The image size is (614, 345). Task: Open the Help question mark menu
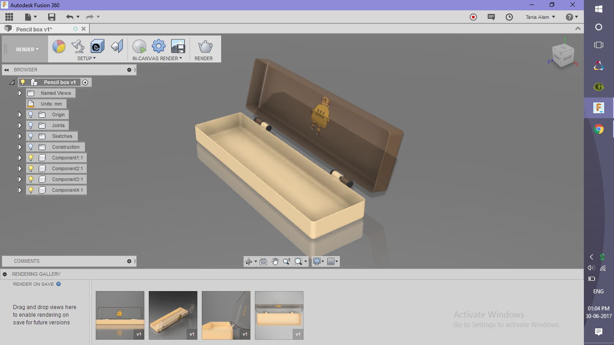point(572,17)
